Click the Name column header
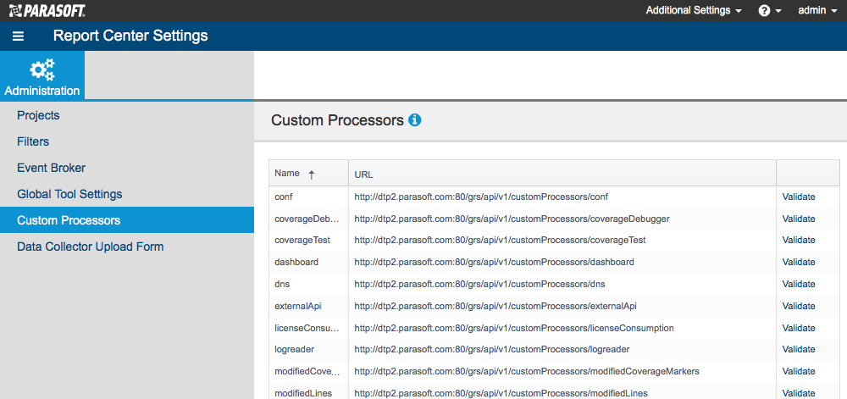The width and height of the screenshot is (847, 399). [x=309, y=174]
